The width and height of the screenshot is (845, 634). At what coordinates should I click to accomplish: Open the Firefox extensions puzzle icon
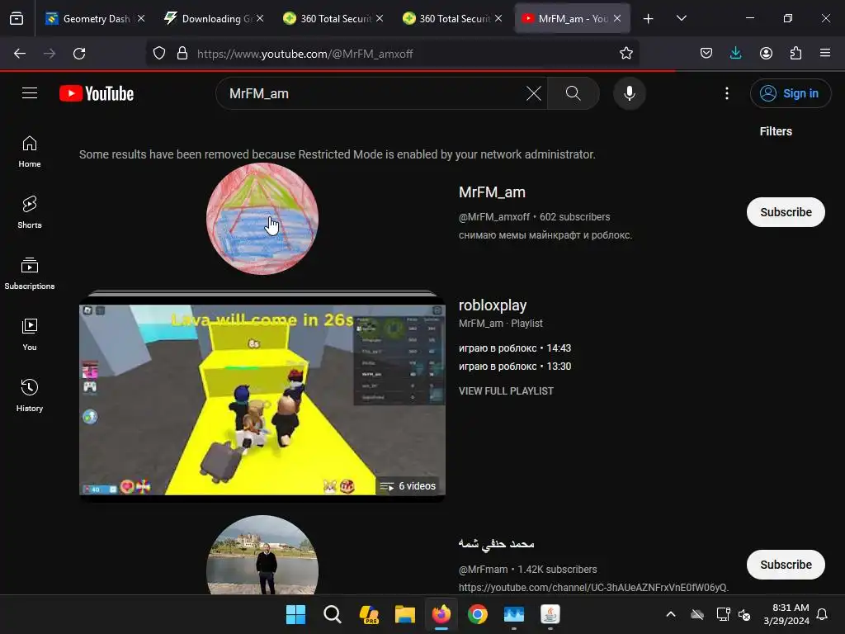point(795,54)
